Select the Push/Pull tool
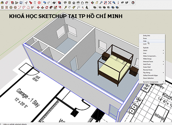The width and height of the screenshot is (172, 125). click(42, 7)
